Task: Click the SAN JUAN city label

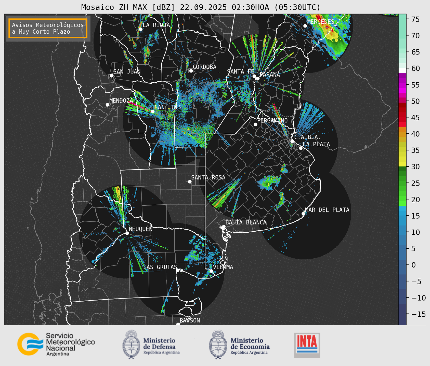Action: 127,72
